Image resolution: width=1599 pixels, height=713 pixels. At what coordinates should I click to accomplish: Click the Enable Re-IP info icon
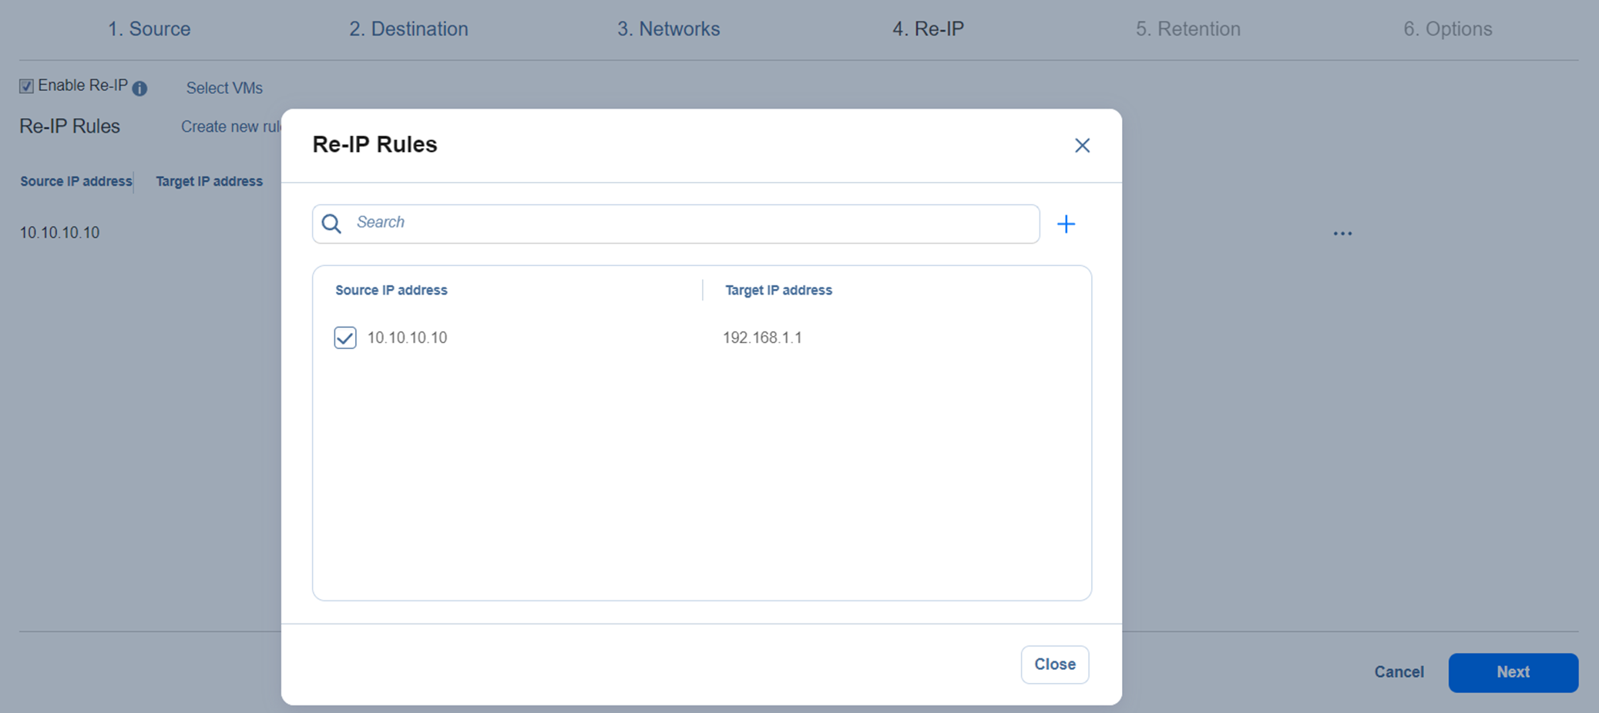click(139, 89)
